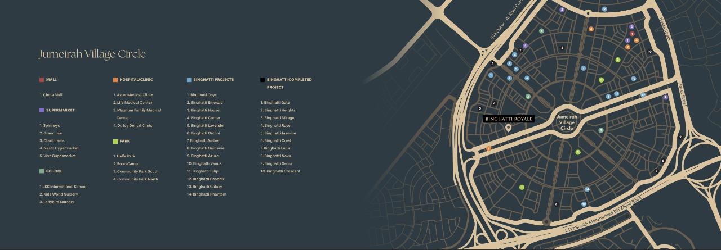Select light green park marker 1
The width and height of the screenshot is (721, 250).
point(522,187)
